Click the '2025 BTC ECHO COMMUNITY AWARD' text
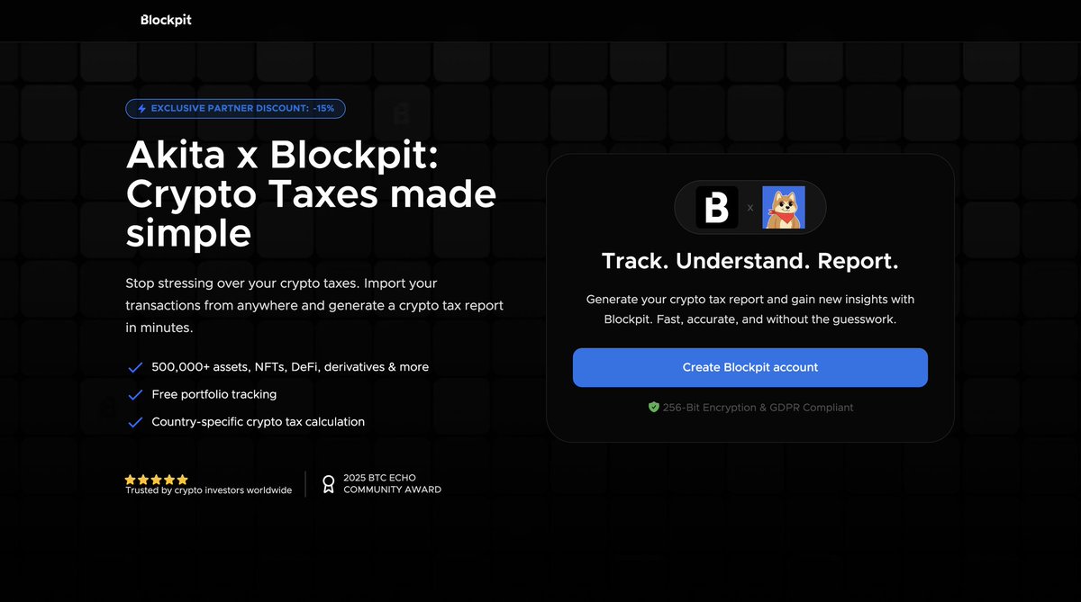Image resolution: width=1081 pixels, height=602 pixels. pyautogui.click(x=393, y=483)
